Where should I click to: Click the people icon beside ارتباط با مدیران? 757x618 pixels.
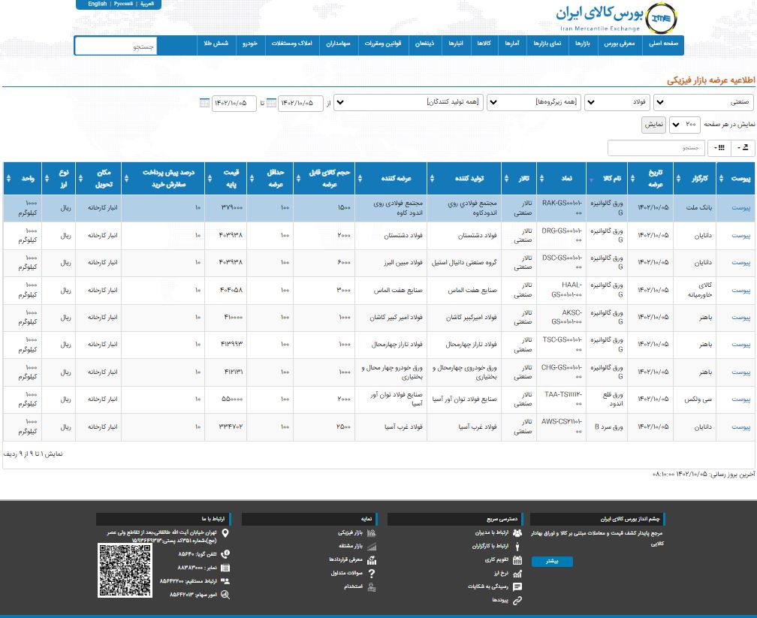517,532
